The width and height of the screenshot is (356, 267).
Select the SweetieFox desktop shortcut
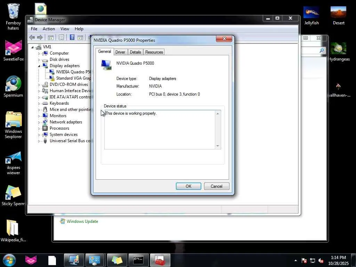pos(14,50)
